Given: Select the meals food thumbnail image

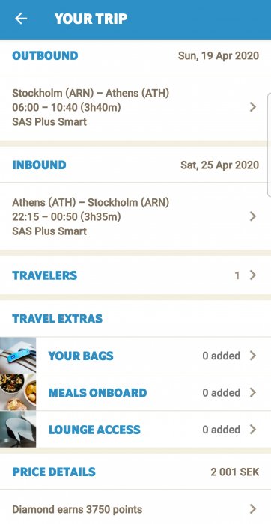Looking at the screenshot, I should coord(18,392).
